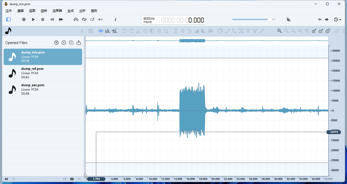The height and width of the screenshot is (184, 347).
Task: Click the level meter bars icon
Action: (337, 31)
